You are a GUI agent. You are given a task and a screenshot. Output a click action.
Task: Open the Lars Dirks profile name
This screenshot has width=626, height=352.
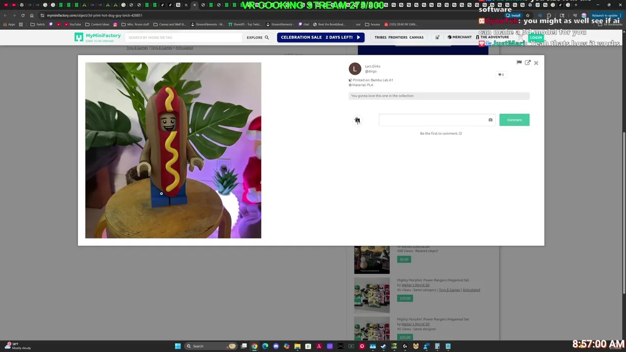pyautogui.click(x=373, y=66)
